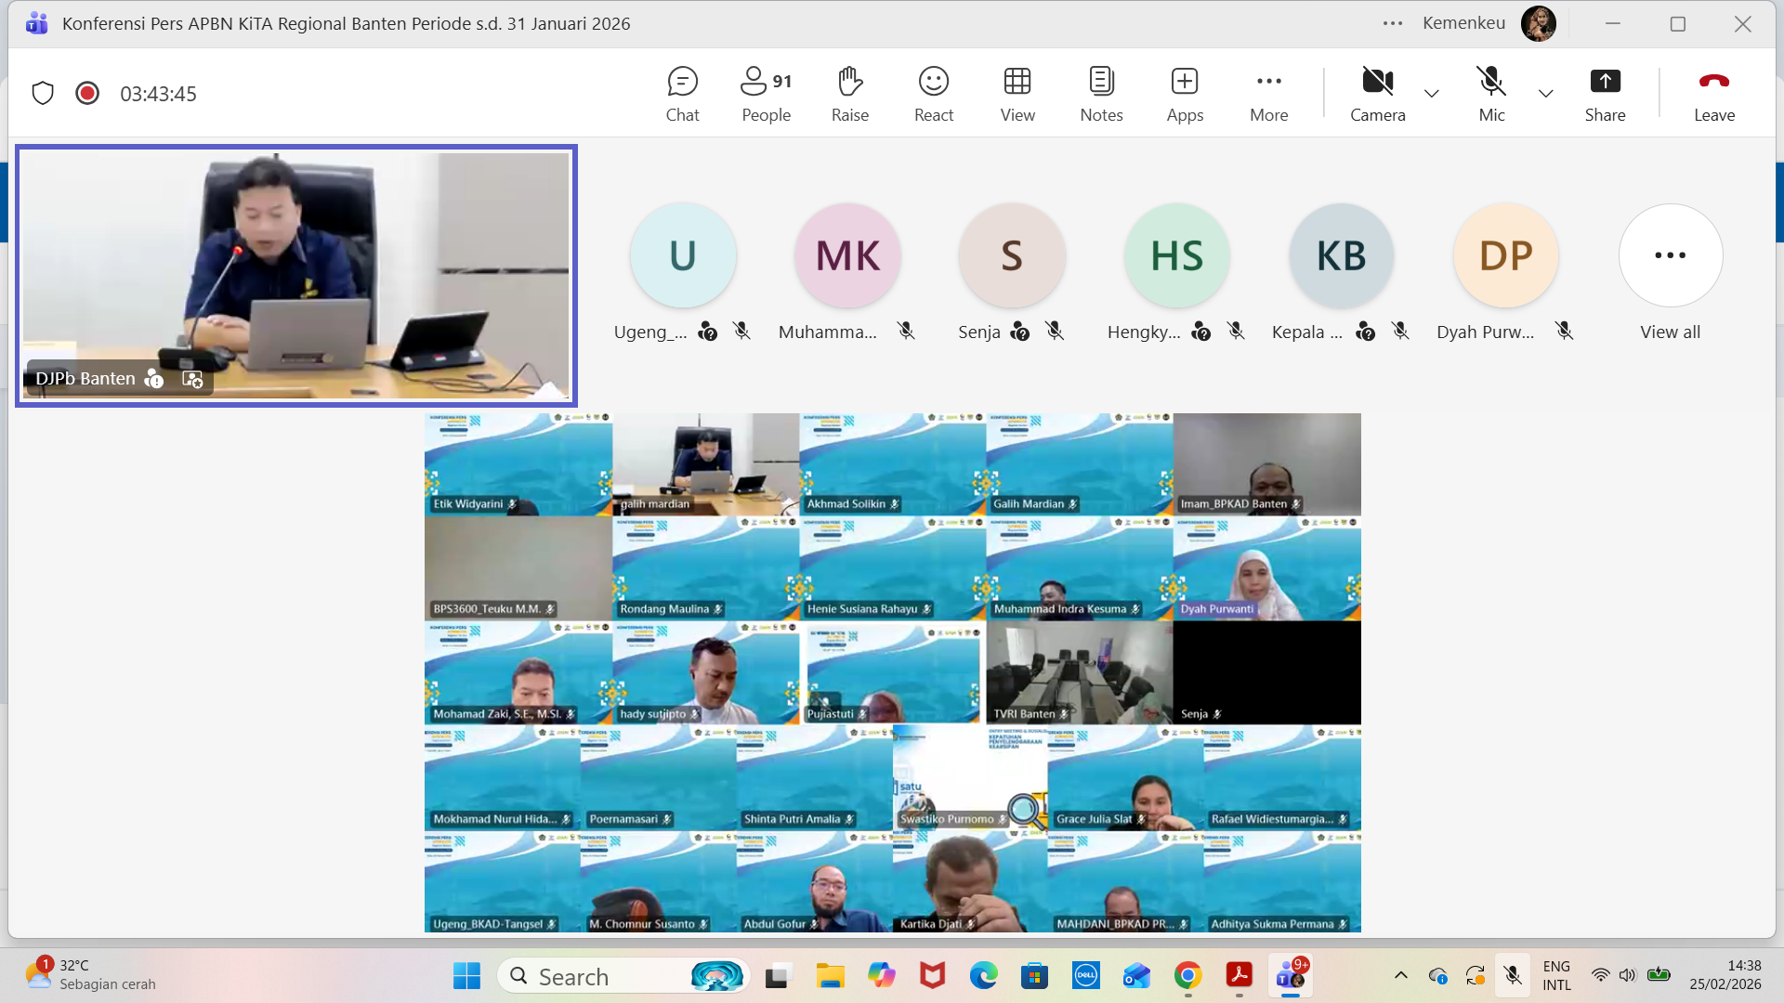Expand the Camera options arrow
This screenshot has height=1003, width=1784.
click(1432, 93)
